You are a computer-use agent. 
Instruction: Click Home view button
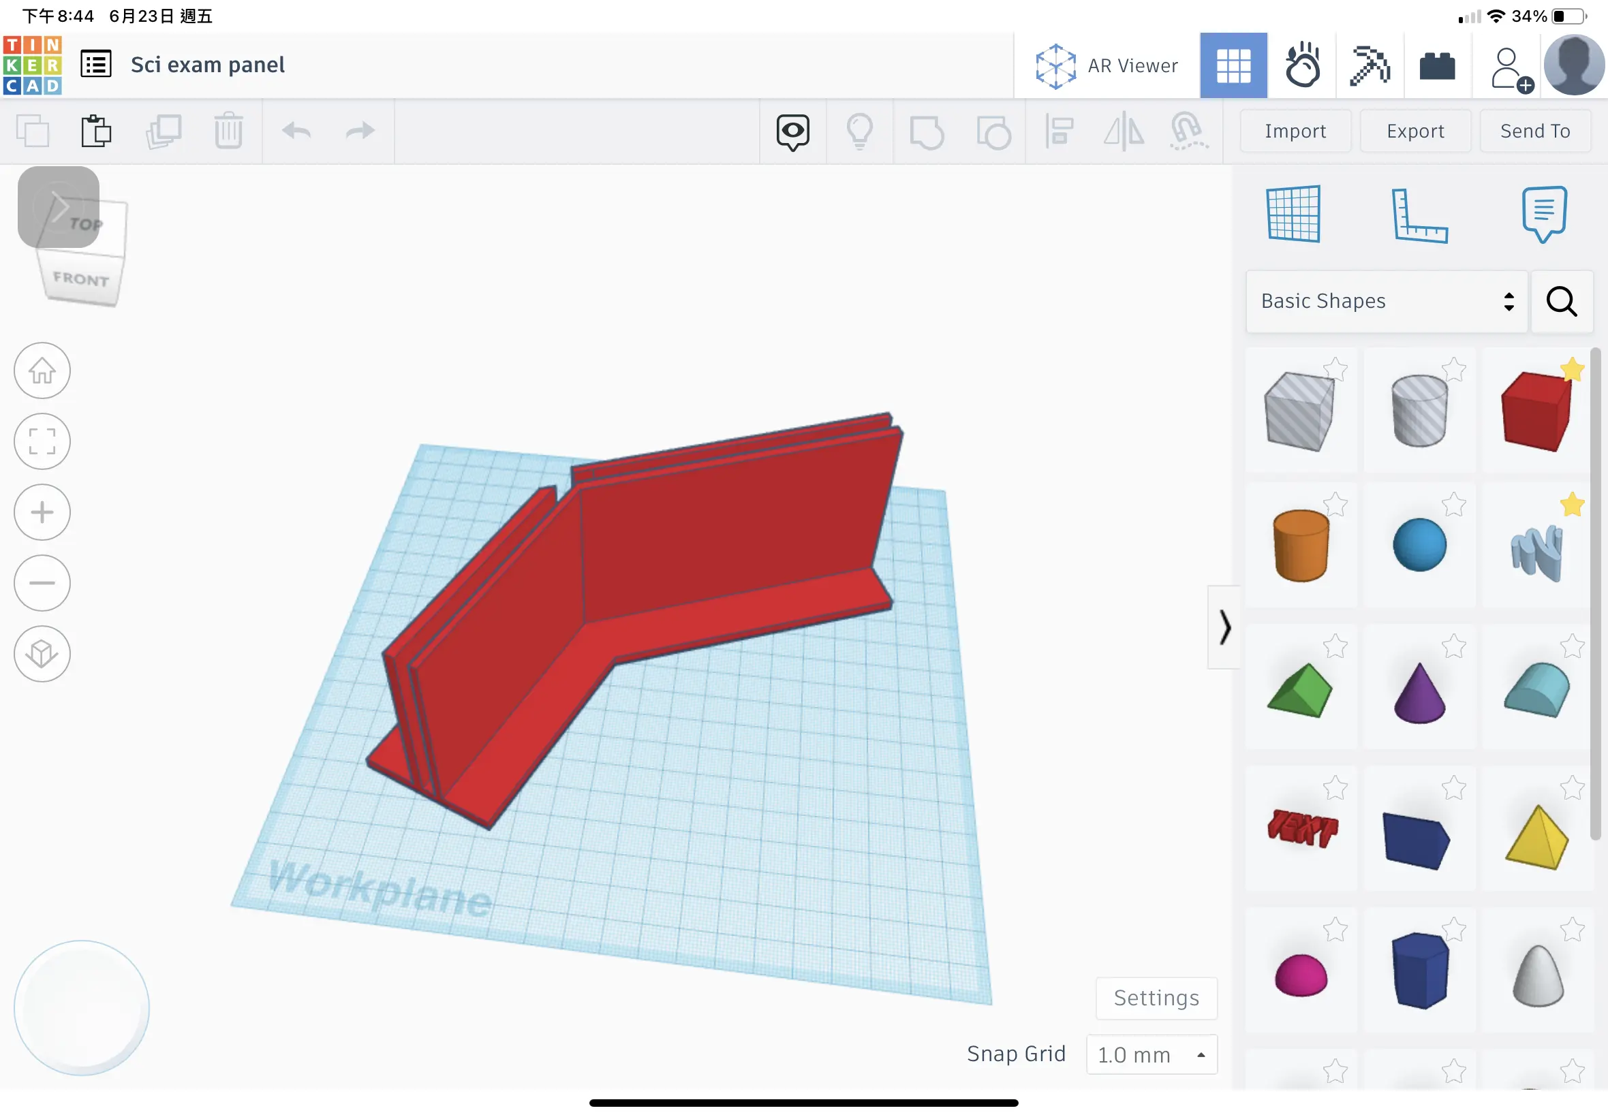pos(42,371)
